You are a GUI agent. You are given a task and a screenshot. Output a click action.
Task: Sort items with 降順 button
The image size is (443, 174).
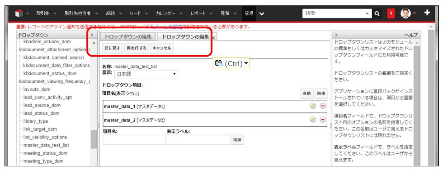[321, 94]
